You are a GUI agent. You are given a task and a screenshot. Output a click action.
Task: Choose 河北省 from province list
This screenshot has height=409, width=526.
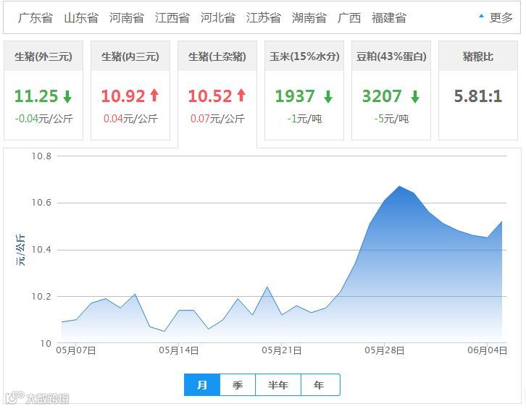click(217, 18)
